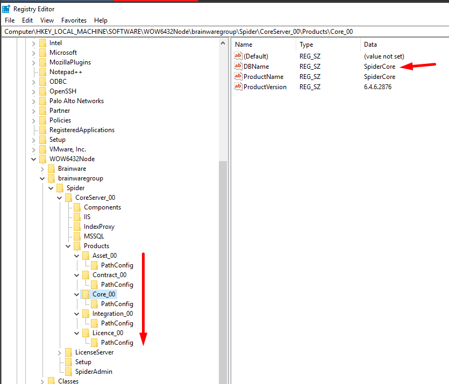Click the ProductVersion value string icon

tap(238, 86)
